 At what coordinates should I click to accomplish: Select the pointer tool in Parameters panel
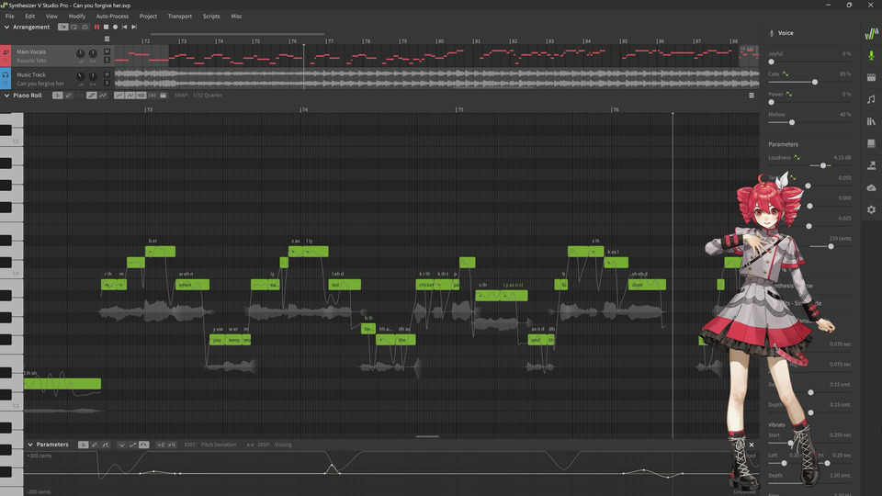pyautogui.click(x=84, y=445)
